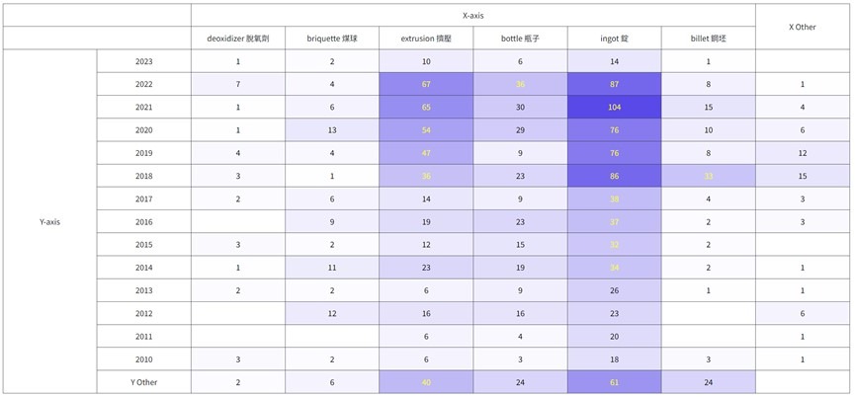Click the 2011 row header
Screen dimensions: 855x397
(x=143, y=337)
